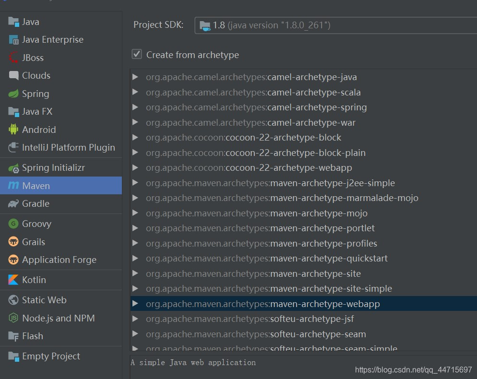
Task: Click the Java project type icon
Action: pyautogui.click(x=13, y=22)
